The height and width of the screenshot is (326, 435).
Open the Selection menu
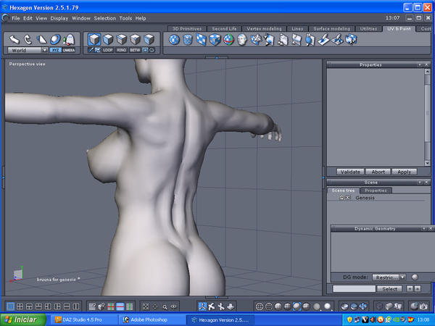tap(104, 17)
